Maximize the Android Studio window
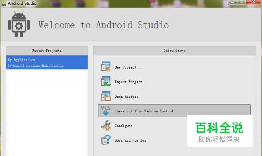This screenshot has width=262, height=156. point(242,2)
